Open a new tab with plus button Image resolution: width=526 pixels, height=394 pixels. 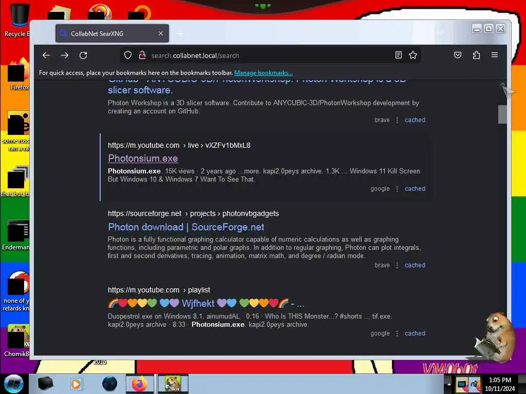tap(180, 34)
